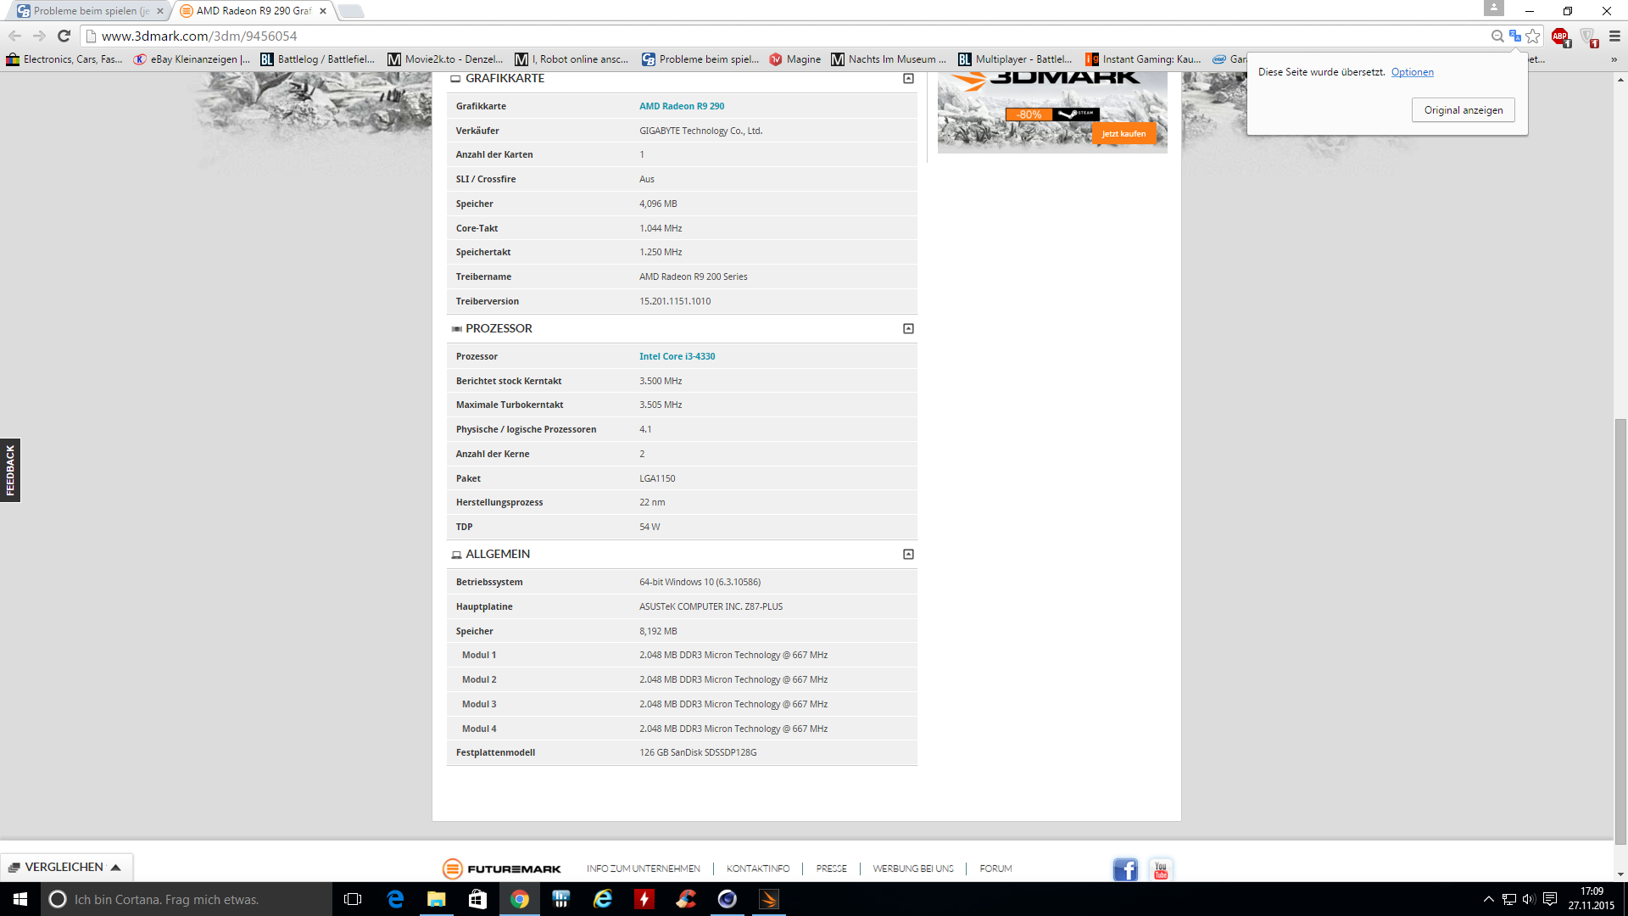
Task: Open the Battlelog / Battlefield bookmark
Action: click(x=317, y=59)
